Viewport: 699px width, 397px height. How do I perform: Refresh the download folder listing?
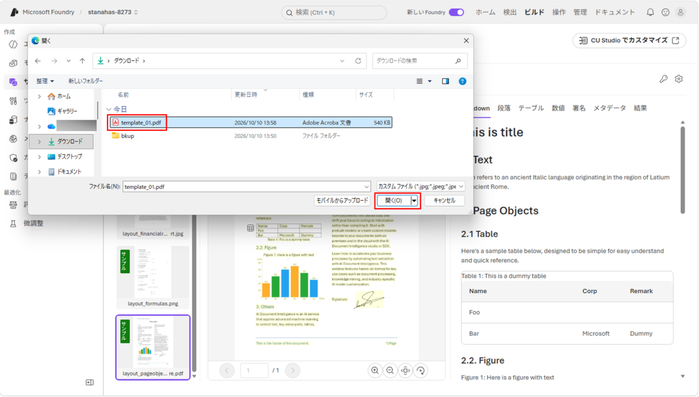[x=358, y=61]
